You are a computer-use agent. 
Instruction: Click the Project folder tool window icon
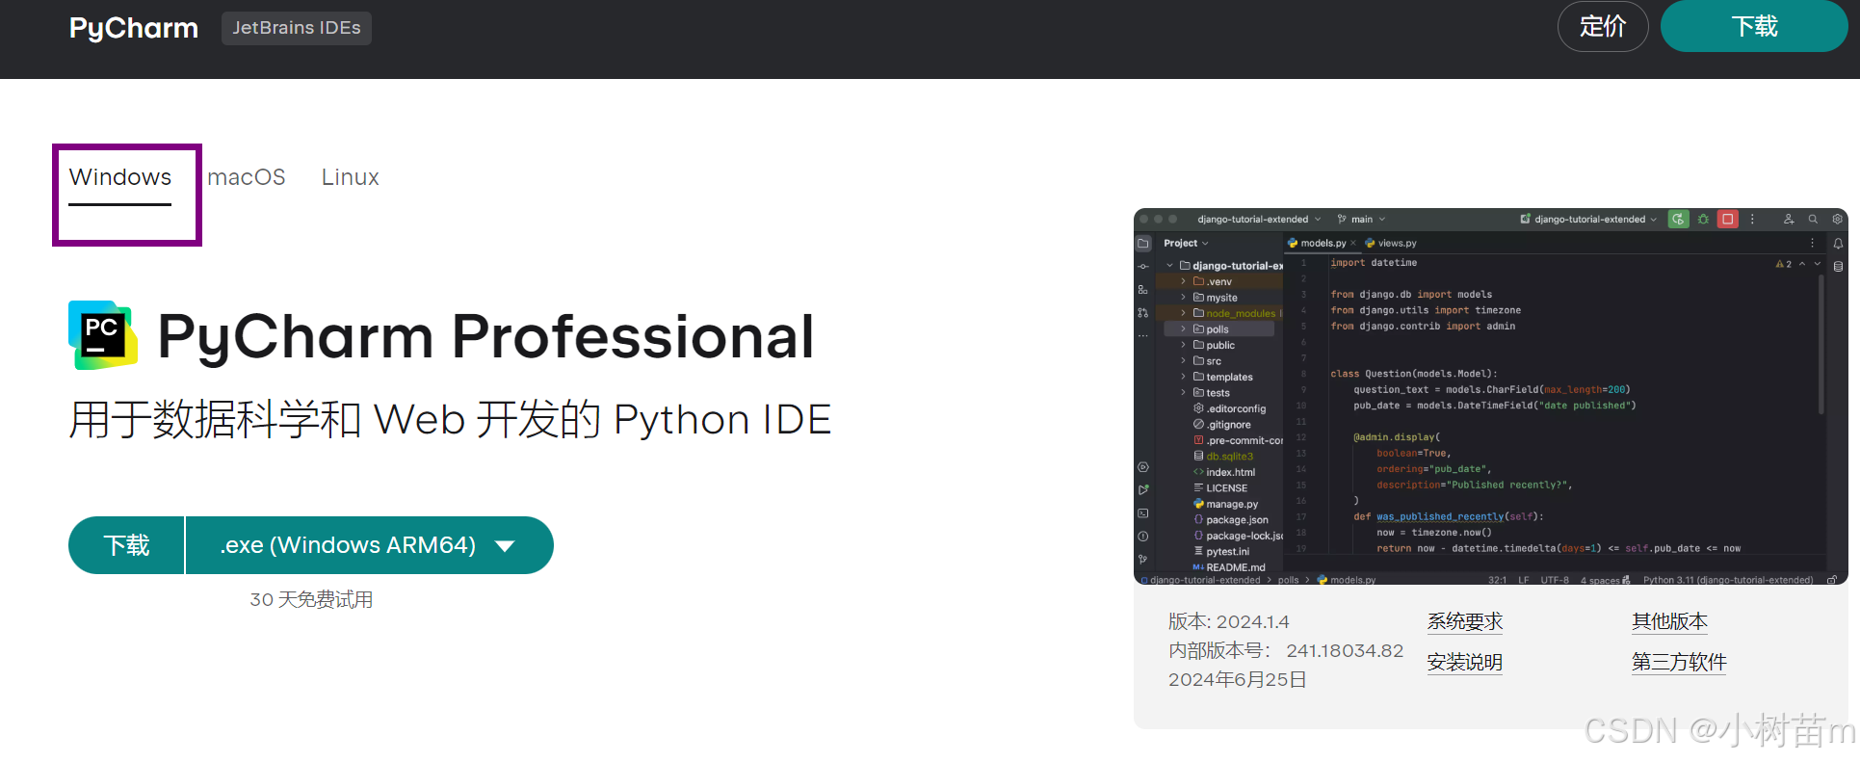1143,244
